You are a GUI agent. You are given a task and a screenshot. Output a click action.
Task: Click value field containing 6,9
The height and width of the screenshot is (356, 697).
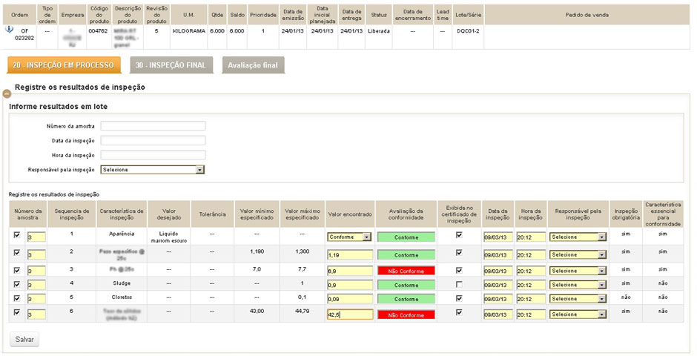(350, 271)
